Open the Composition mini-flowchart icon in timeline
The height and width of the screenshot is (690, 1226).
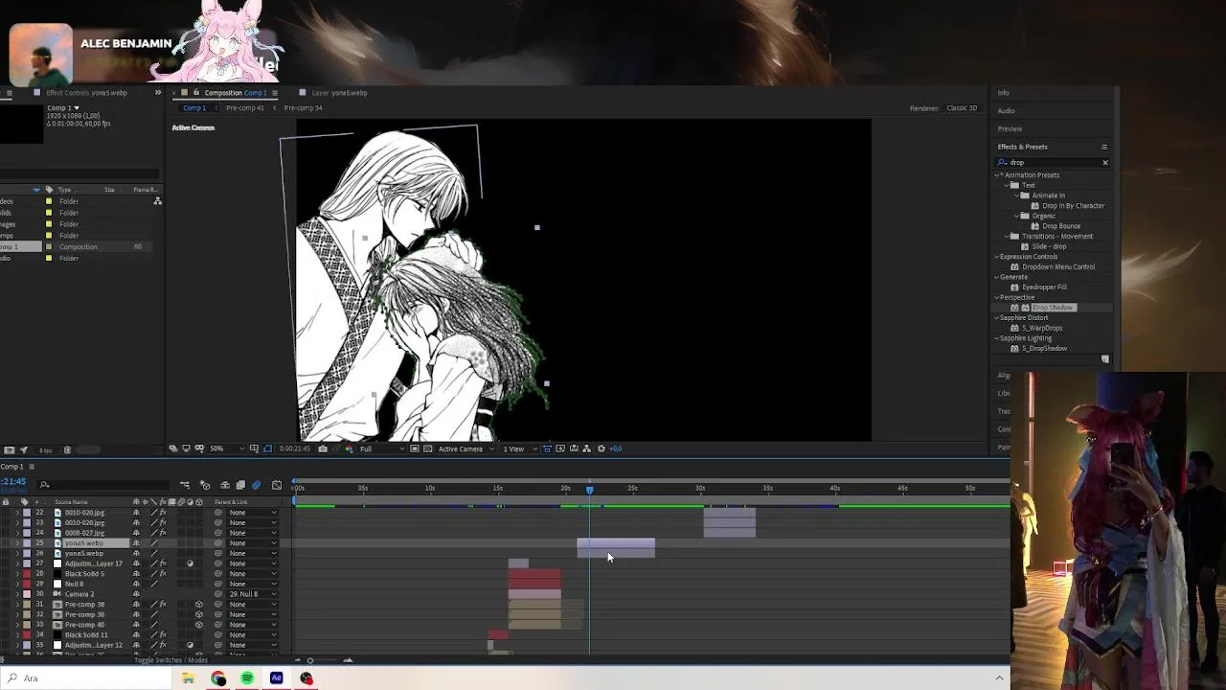185,485
